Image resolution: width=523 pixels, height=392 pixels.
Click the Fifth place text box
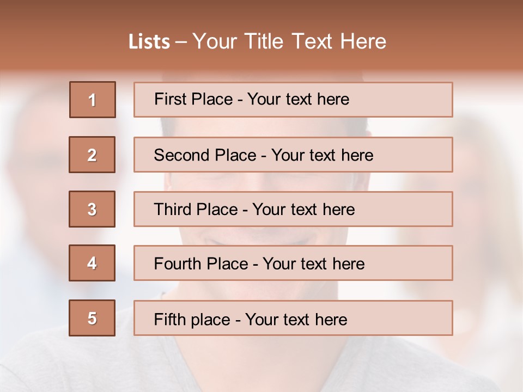tap(293, 318)
